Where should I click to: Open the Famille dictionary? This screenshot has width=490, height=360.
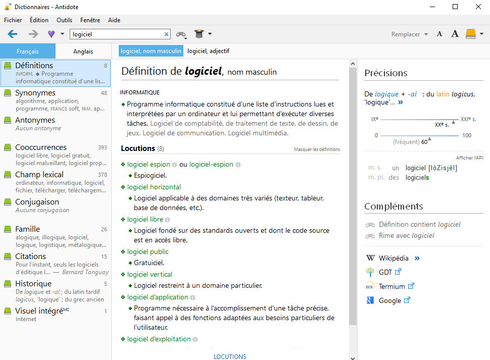pos(56,237)
